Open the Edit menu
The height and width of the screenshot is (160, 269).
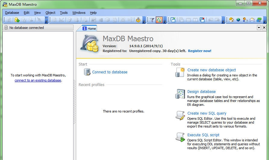pos(27,13)
